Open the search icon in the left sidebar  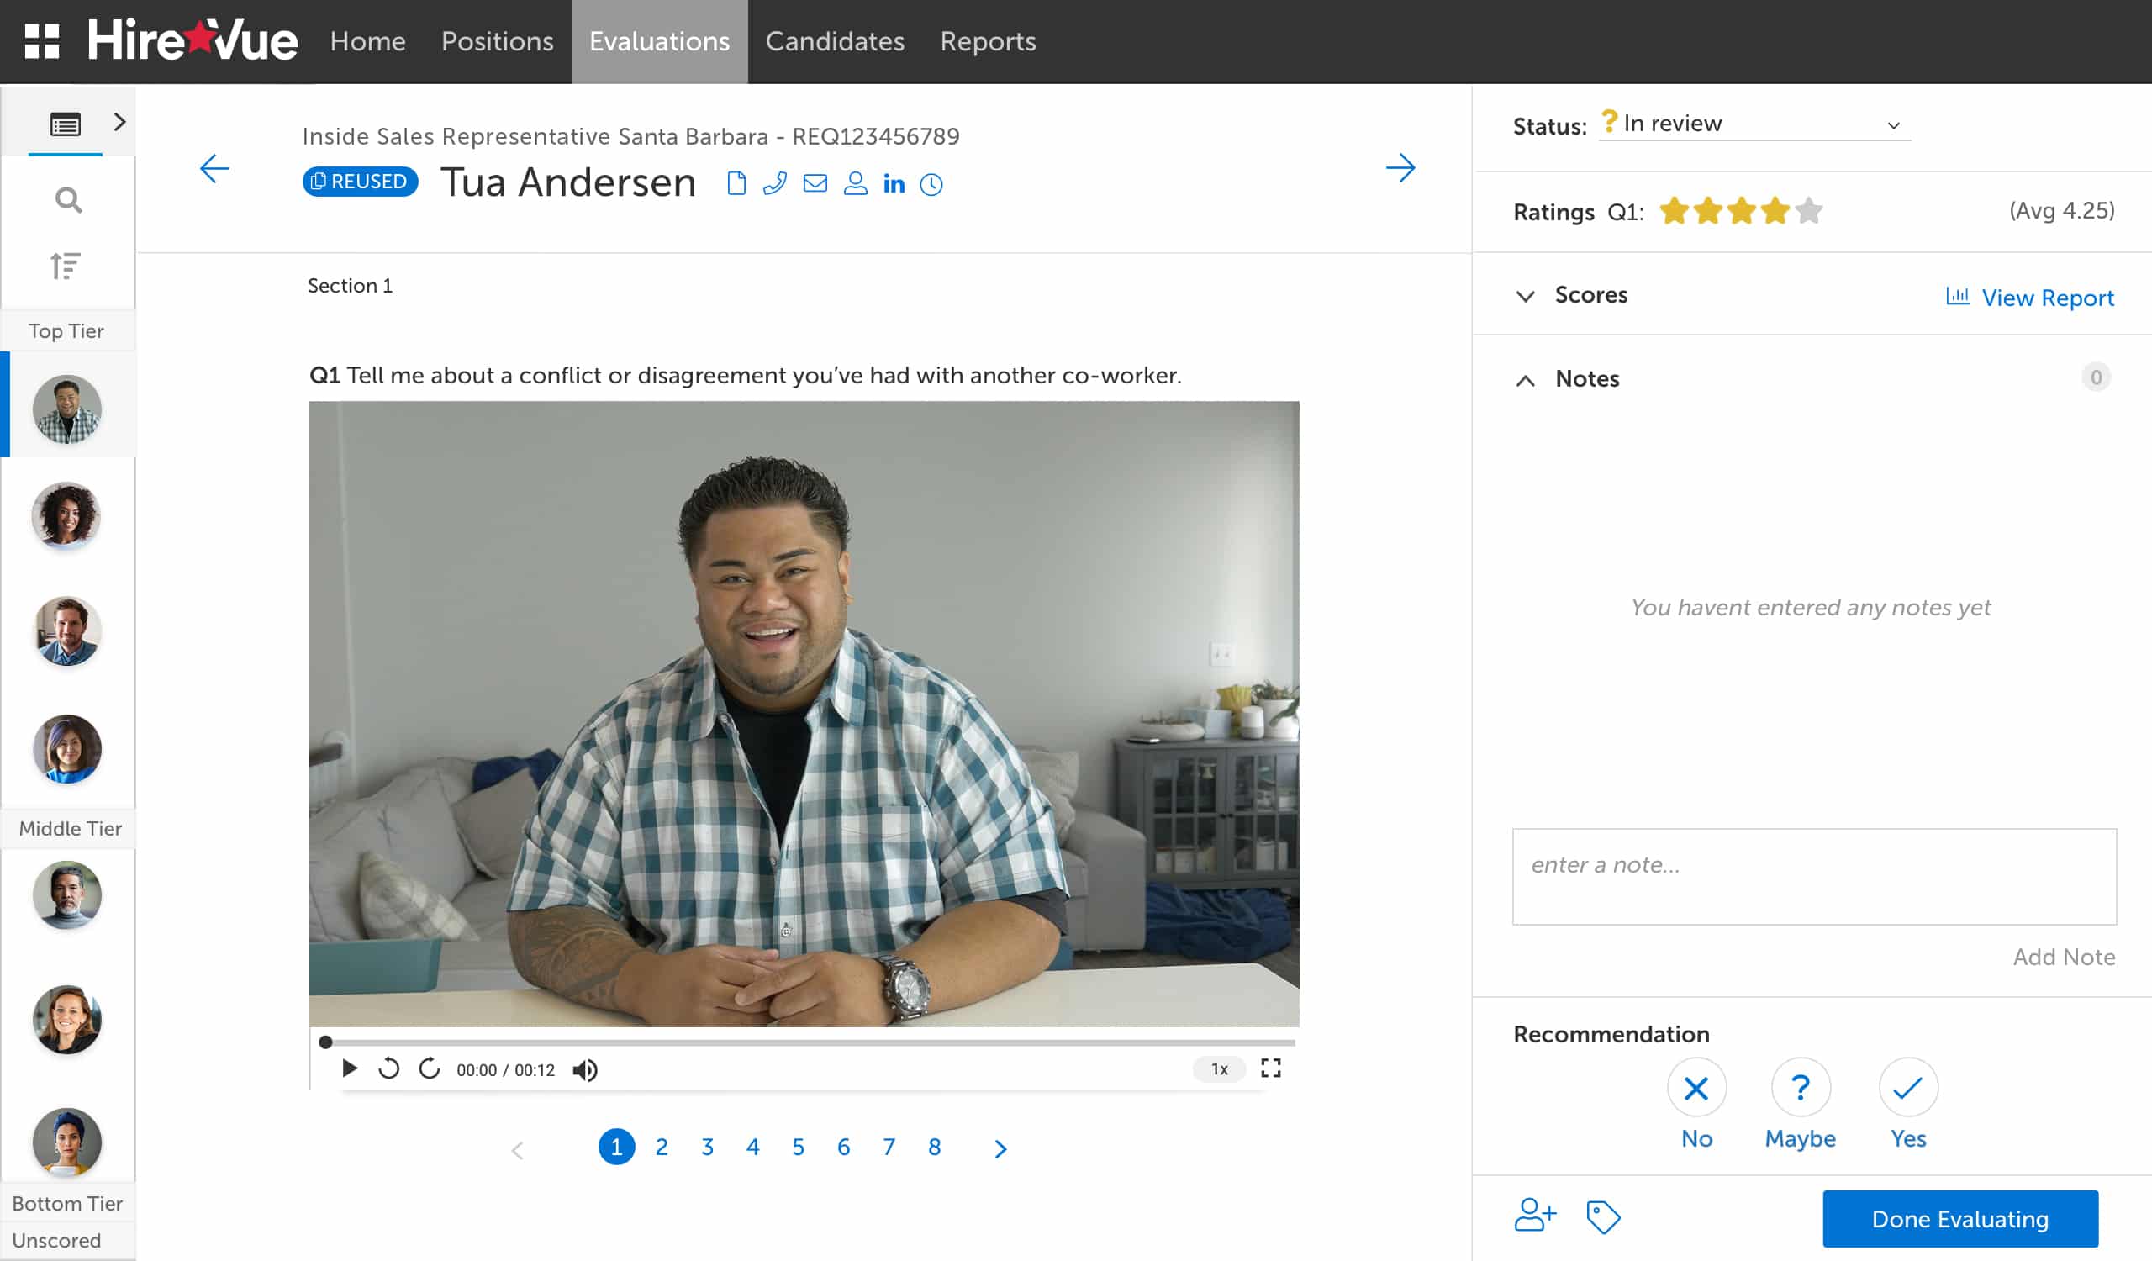point(68,200)
